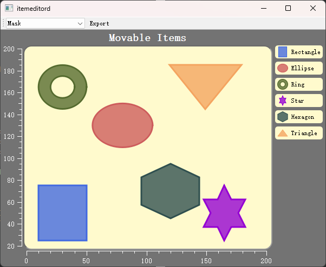Screen dimensions: 326x267
Task: Click the Hexagon legend icon
Action: coord(283,117)
